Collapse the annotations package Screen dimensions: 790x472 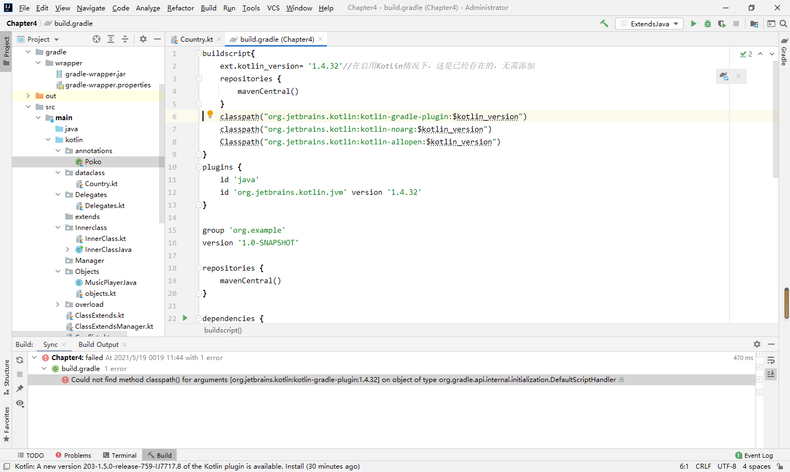click(x=58, y=150)
